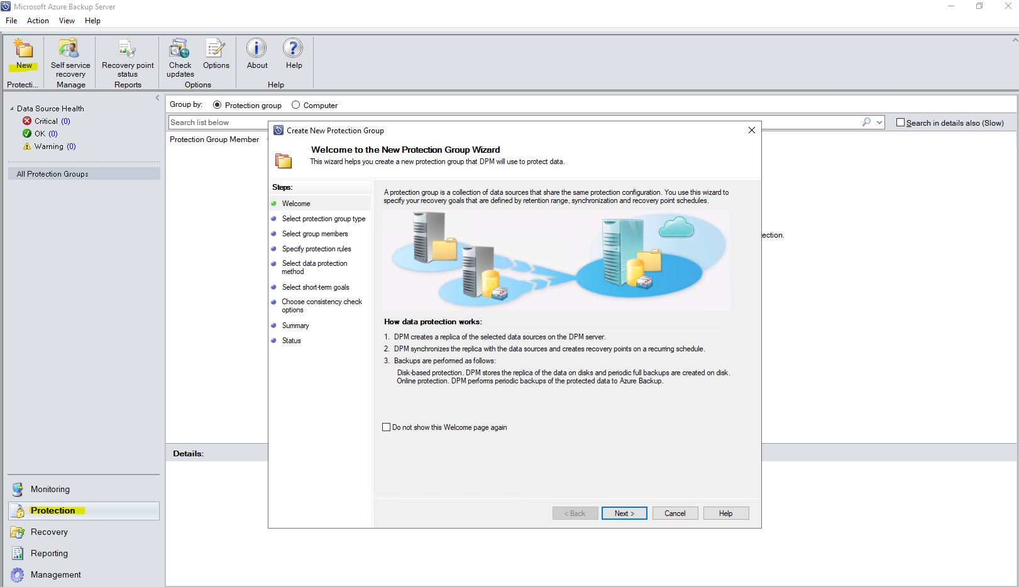The width and height of the screenshot is (1019, 587).
Task: Click the Help question mark icon
Action: pyautogui.click(x=293, y=48)
